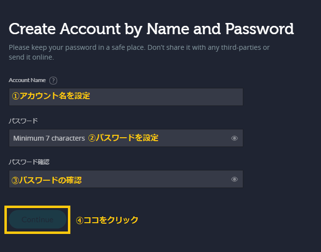Click the パスワード label above password field

[x=23, y=121]
